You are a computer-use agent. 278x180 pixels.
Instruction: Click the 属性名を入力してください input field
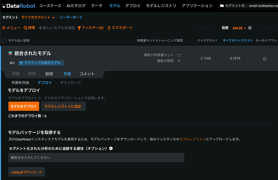pyautogui.click(x=96, y=158)
